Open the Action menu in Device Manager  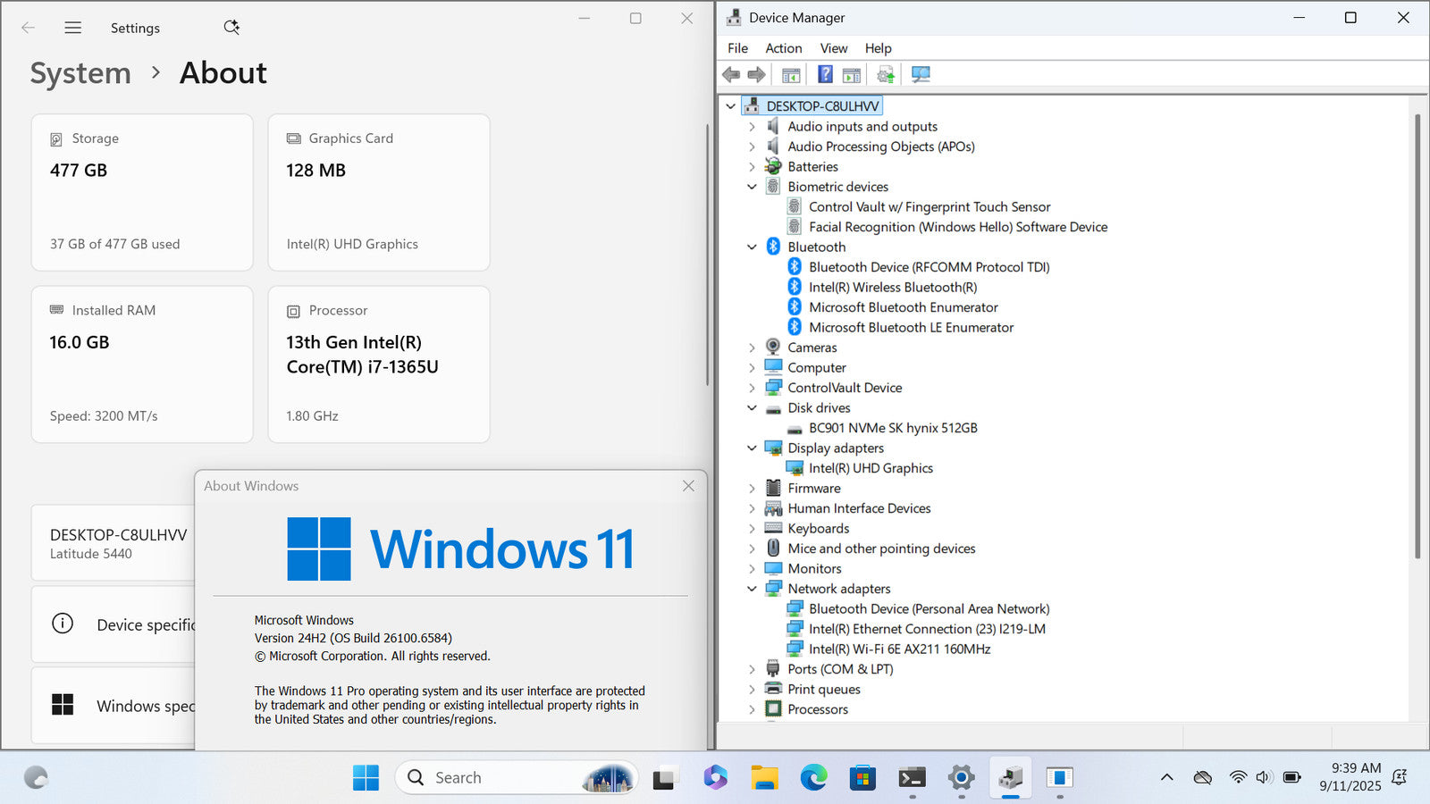783,48
